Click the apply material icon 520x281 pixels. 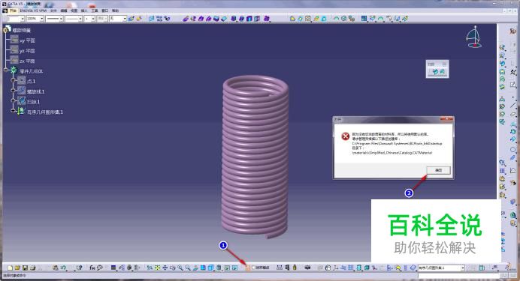click(248, 268)
